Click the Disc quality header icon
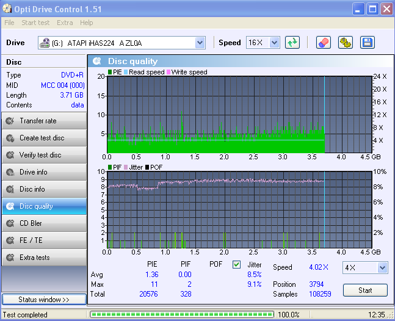The height and width of the screenshot is (321, 395). pos(96,61)
